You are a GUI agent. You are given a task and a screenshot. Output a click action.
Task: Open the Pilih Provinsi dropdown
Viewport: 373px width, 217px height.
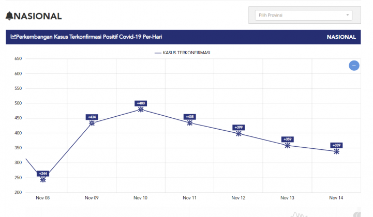click(303, 15)
